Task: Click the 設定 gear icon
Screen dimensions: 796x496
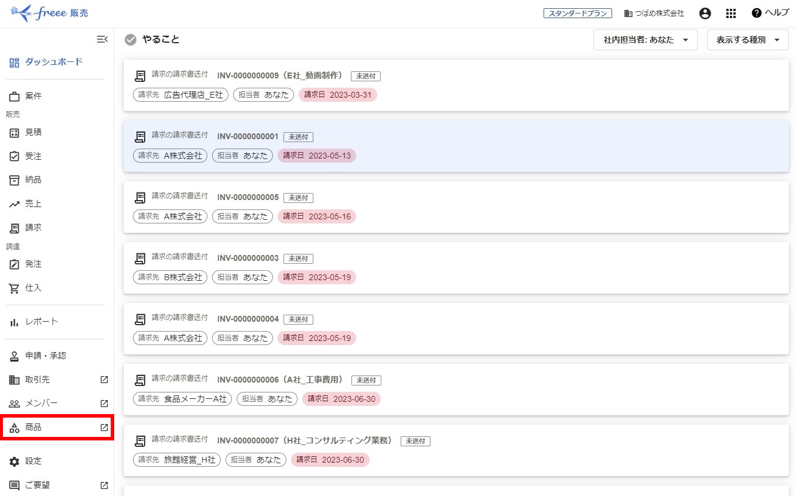Action: pos(15,461)
